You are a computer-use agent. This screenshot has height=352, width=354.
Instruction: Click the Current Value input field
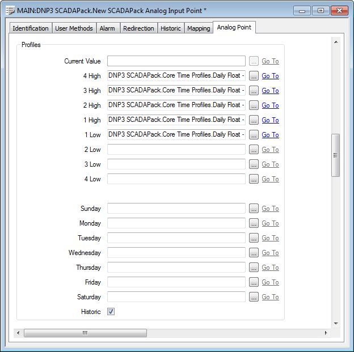click(176, 61)
